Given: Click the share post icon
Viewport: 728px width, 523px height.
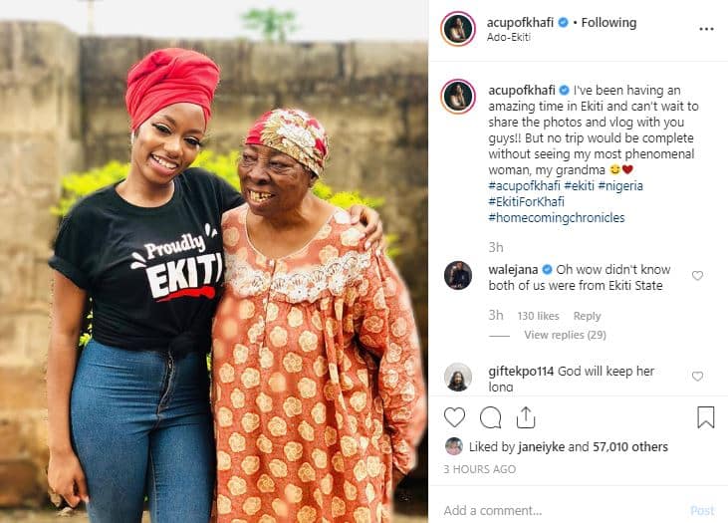Looking at the screenshot, I should point(525,417).
